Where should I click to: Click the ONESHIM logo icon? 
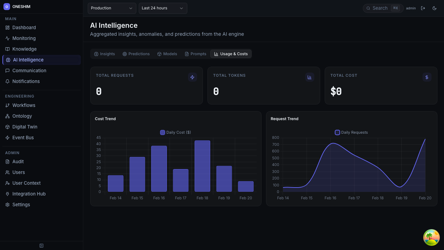click(x=7, y=7)
